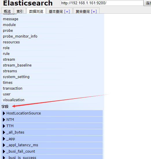
Task: Select the stream_baseline type
Action: coord(53,65)
